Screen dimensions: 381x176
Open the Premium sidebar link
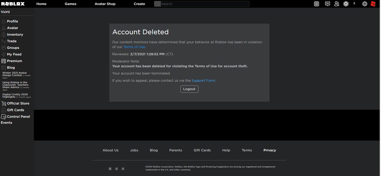[15, 61]
